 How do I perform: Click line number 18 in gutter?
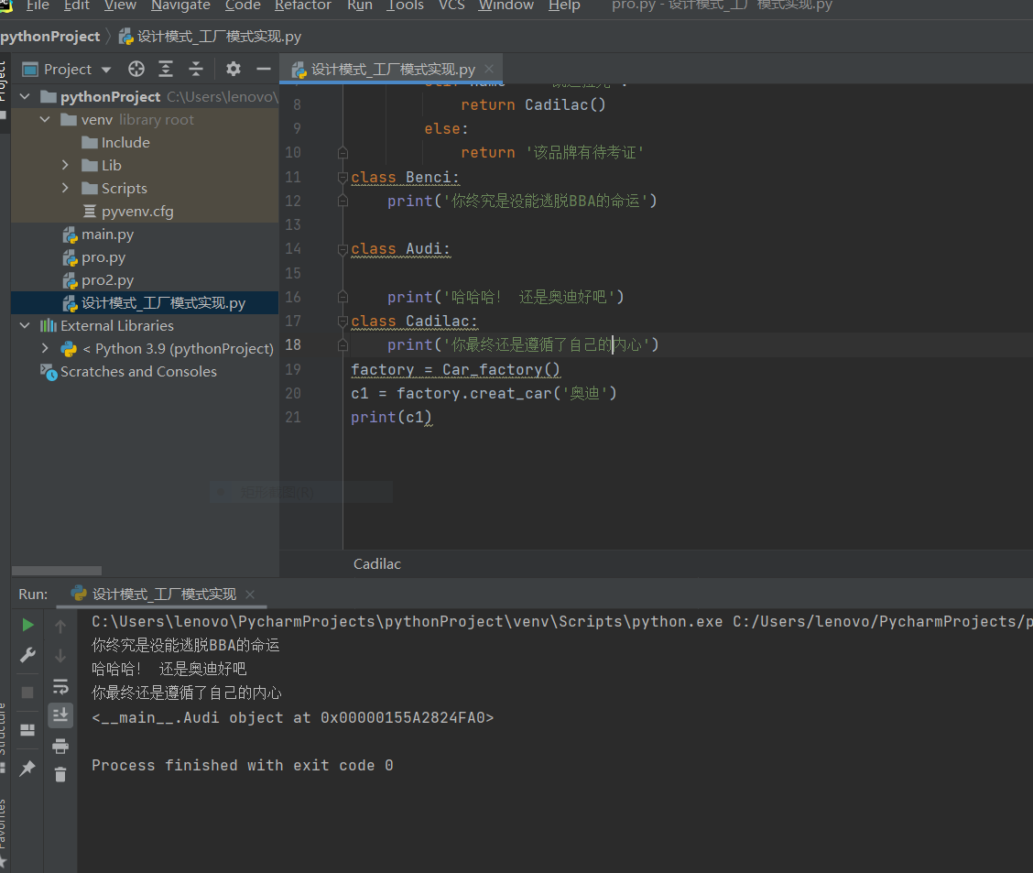tap(293, 344)
